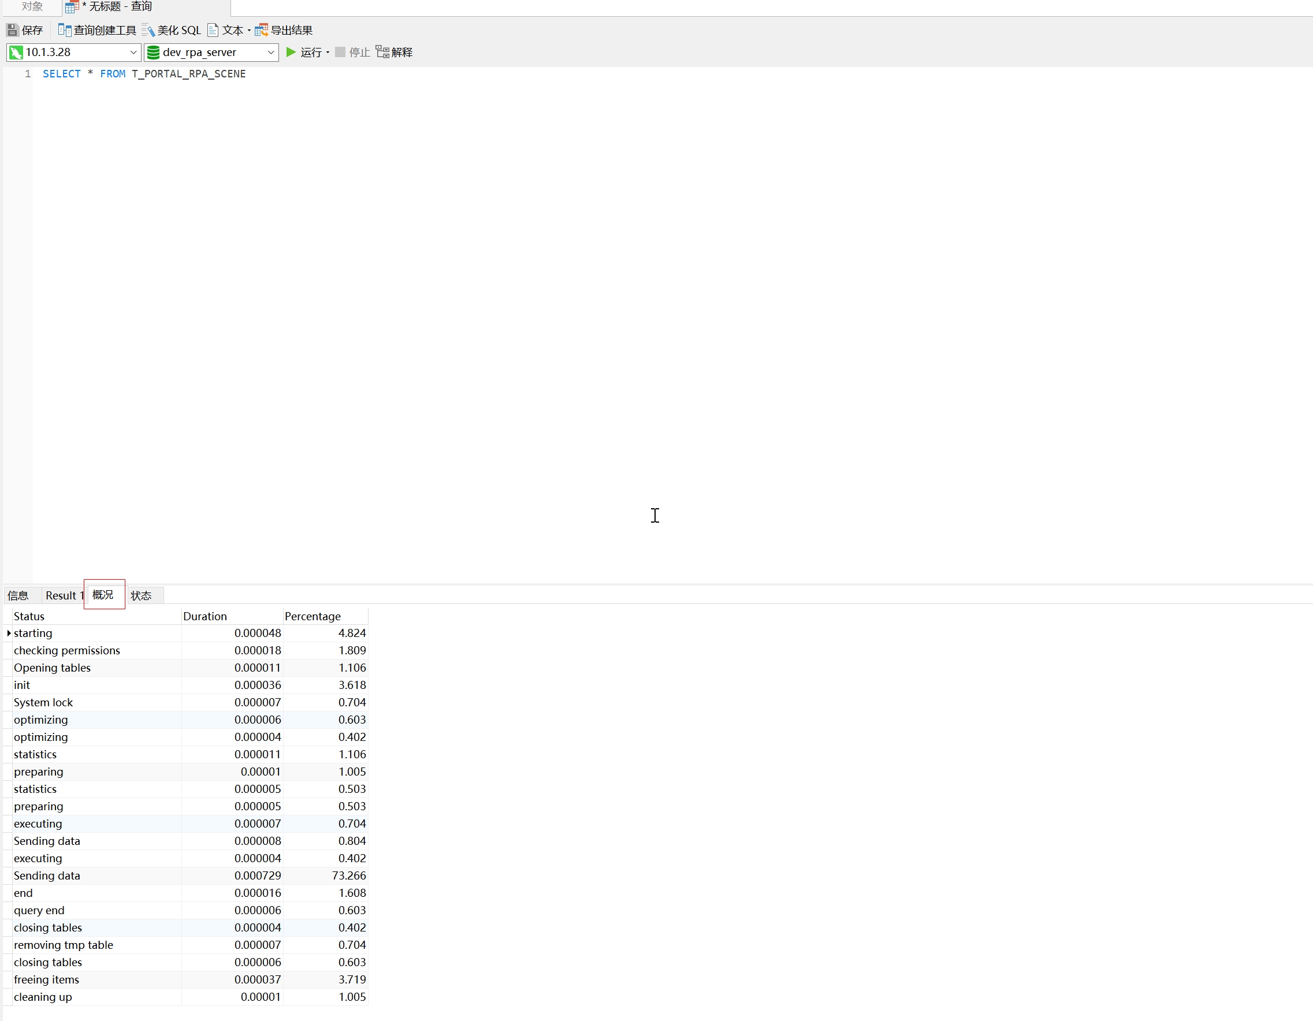
Task: Select the init row
Action: tap(186, 685)
